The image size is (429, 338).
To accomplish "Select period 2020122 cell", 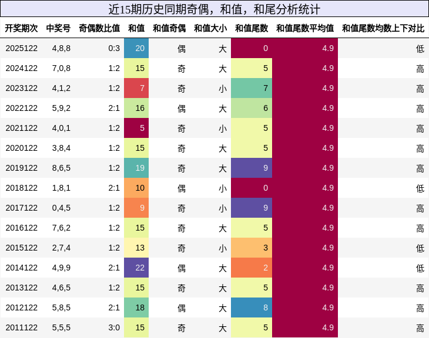I will point(21,148).
